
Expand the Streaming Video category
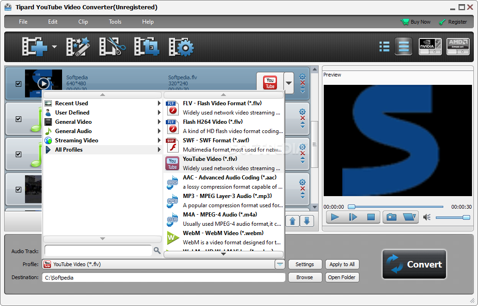click(103, 140)
